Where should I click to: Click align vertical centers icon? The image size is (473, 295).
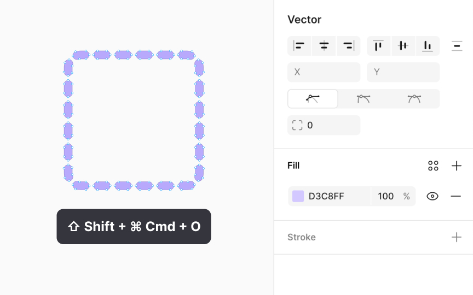(403, 46)
